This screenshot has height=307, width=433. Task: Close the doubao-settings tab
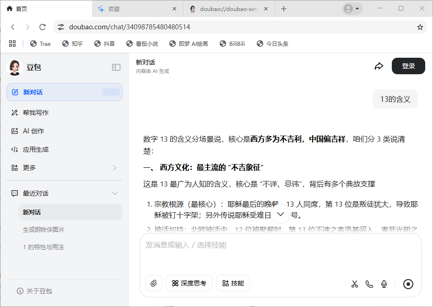tap(265, 9)
